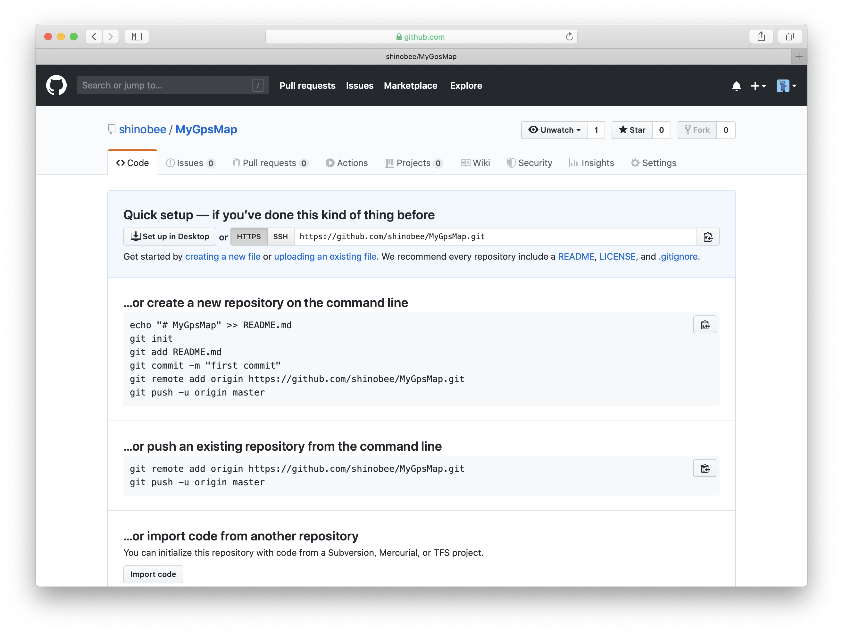Launch Set up in Desktop

pos(170,236)
